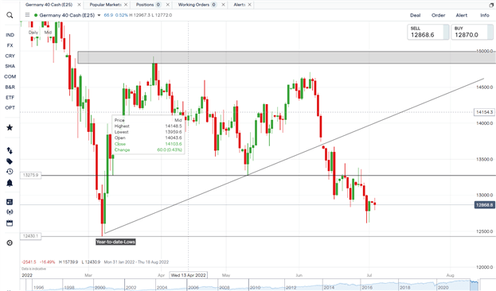The image size is (496, 291).
Task: Open the settings gear in the sidebar
Action: click(10, 243)
